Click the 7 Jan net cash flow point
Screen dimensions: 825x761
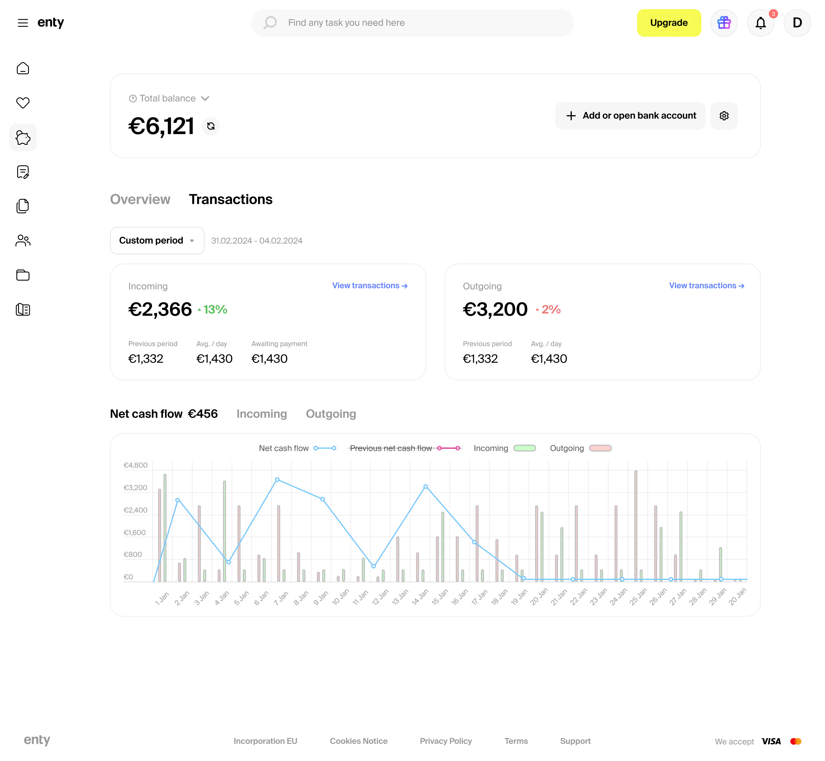(x=277, y=479)
